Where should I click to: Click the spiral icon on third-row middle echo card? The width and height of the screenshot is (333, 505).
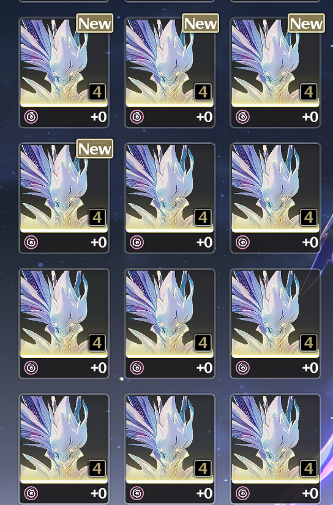click(x=137, y=368)
